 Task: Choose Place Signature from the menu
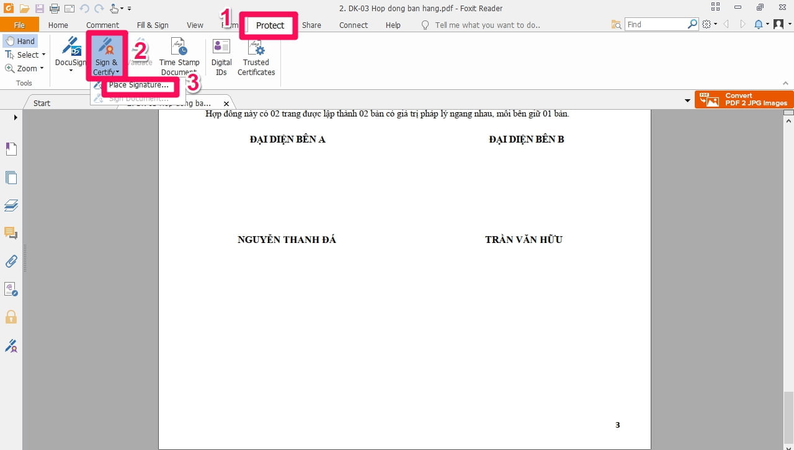coord(140,85)
